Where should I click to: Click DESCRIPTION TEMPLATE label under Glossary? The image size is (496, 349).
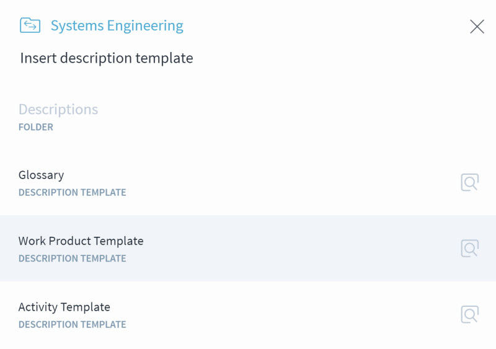[72, 192]
